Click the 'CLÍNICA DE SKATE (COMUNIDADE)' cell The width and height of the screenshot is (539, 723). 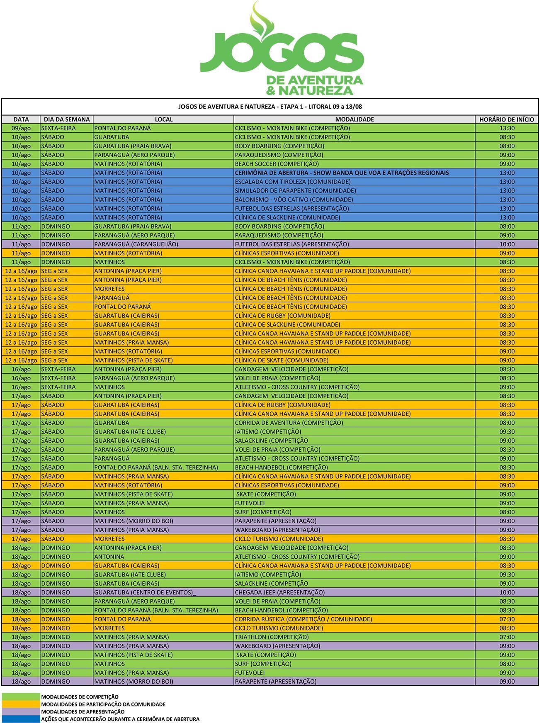pyautogui.click(x=354, y=360)
